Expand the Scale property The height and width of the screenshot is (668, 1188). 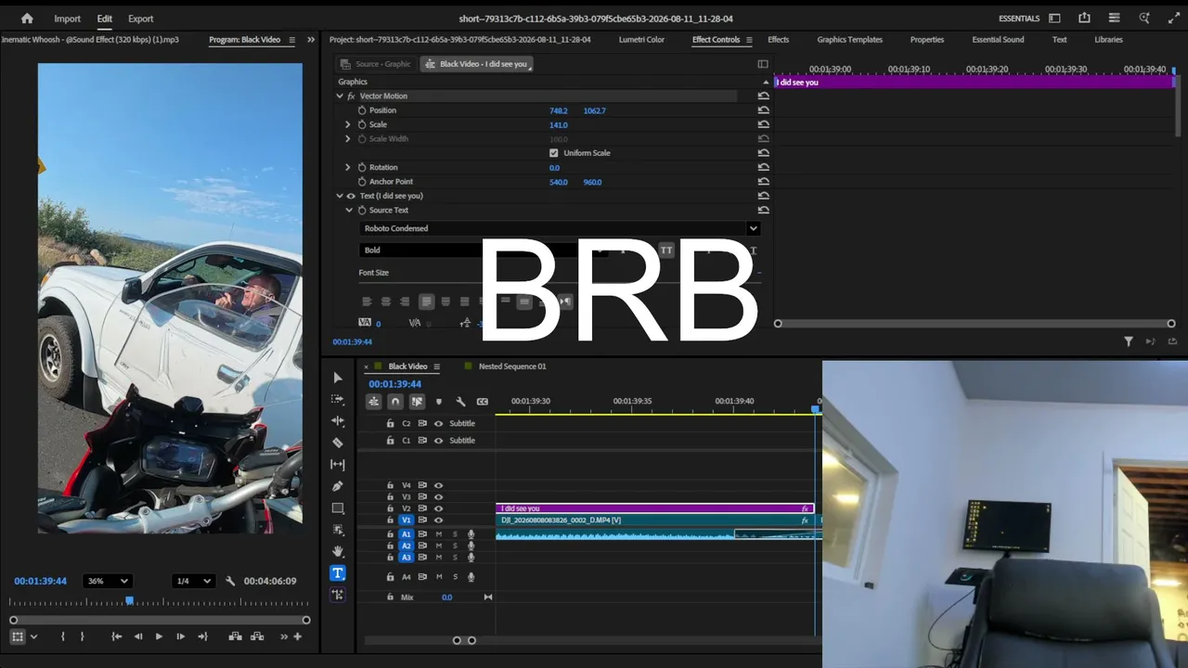click(x=348, y=124)
